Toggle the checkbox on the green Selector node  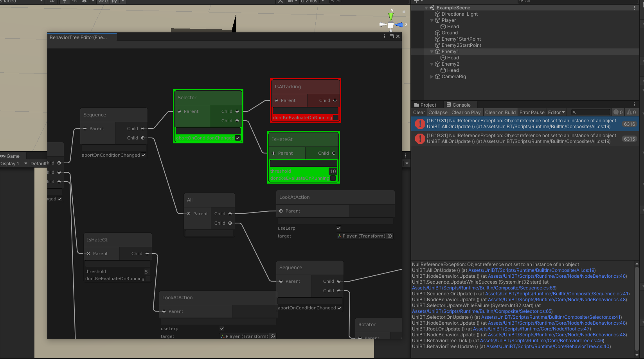point(238,138)
